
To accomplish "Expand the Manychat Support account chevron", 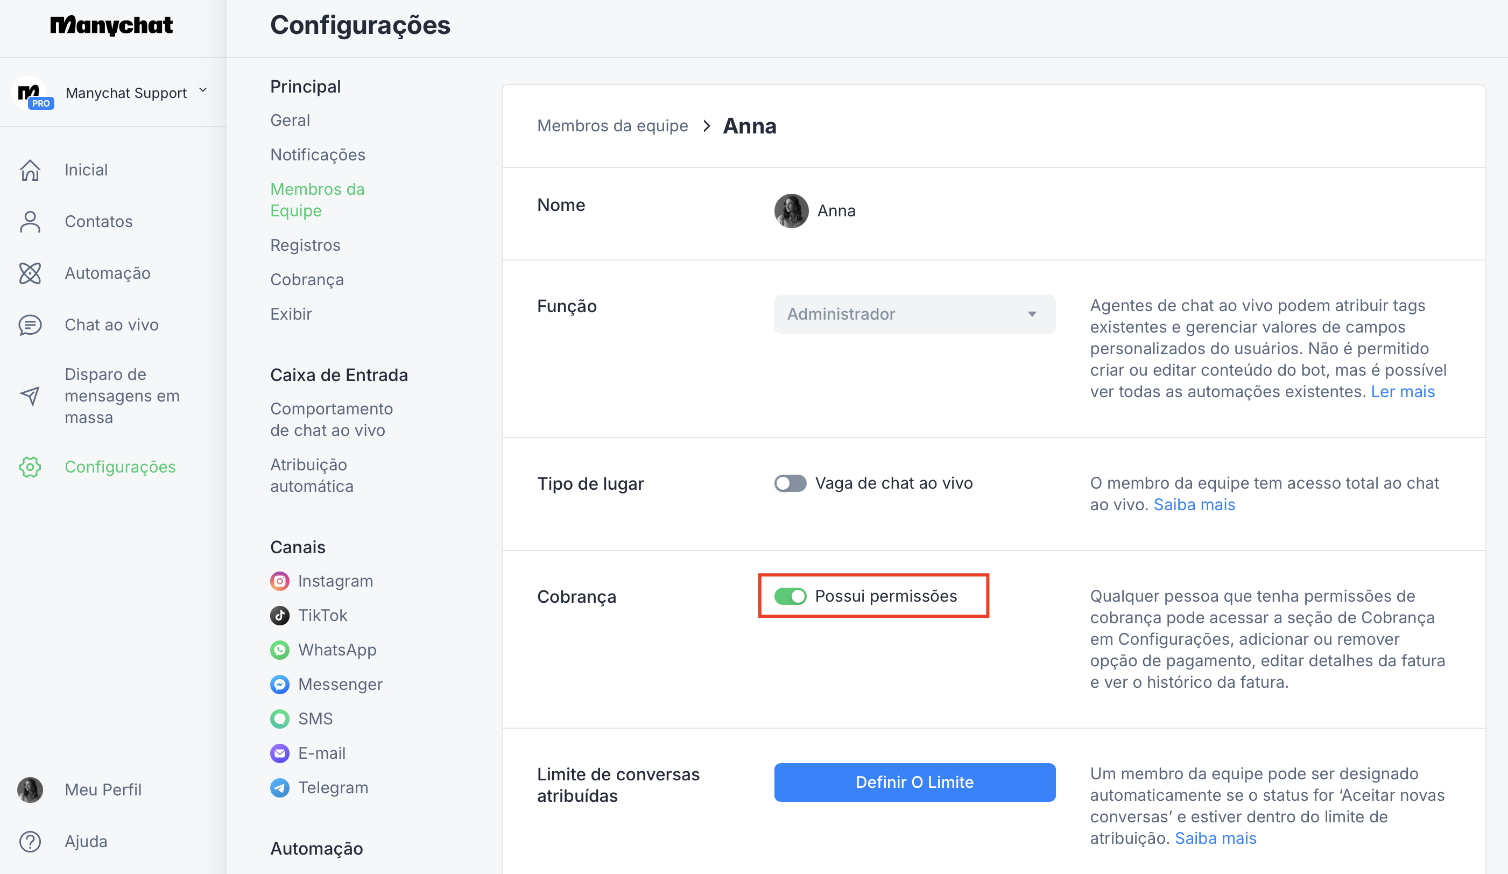I will pos(203,90).
